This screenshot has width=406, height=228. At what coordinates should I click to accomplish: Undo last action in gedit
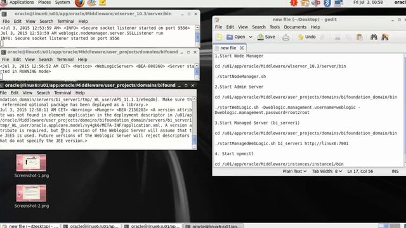(307, 37)
